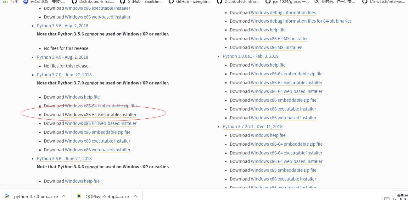Image resolution: width=408 pixels, height=200 pixels.
Task: Download Python 3.8.0a1 x86 executable installer
Action: pyautogui.click(x=284, y=109)
